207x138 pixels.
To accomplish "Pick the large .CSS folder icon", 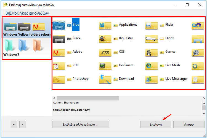I will [x=105, y=52].
